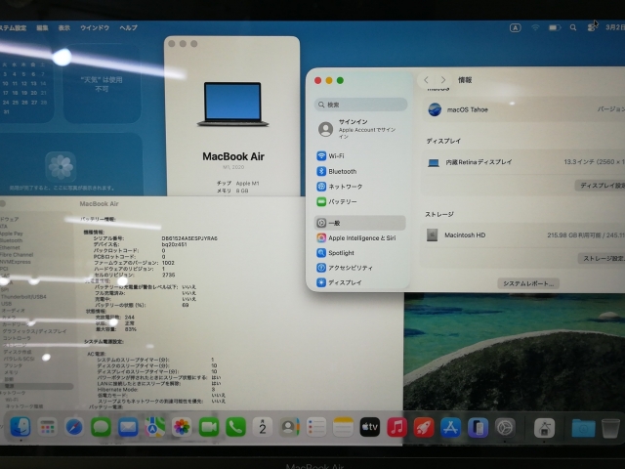
Task: Select 電源 in System Information sidebar
Action: tap(37, 386)
